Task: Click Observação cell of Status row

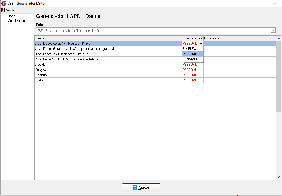Action: tap(239, 80)
